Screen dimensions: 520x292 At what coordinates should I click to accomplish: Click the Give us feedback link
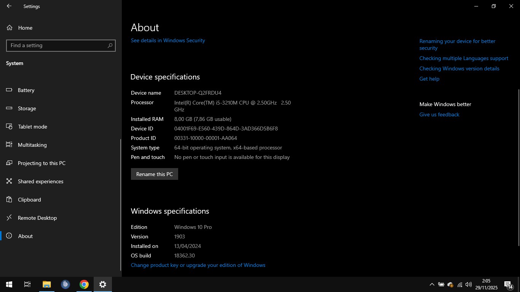coord(439,114)
